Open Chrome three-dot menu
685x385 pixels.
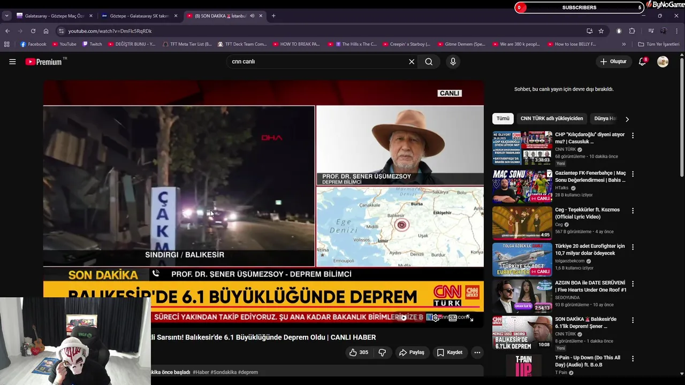(x=676, y=31)
